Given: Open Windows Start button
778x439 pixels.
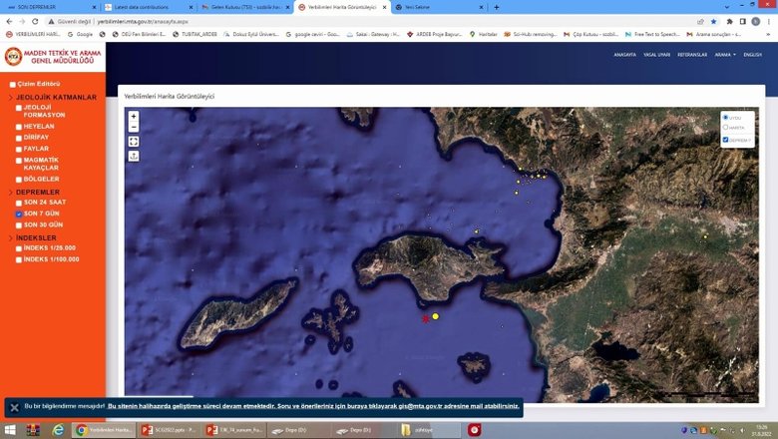Looking at the screenshot, I should pos(10,430).
